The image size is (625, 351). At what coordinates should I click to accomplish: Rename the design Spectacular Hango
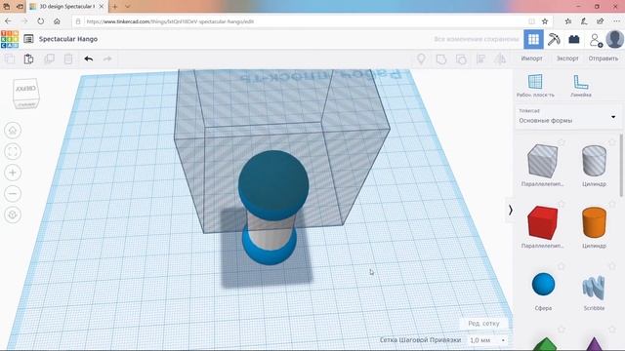pyautogui.click(x=68, y=39)
